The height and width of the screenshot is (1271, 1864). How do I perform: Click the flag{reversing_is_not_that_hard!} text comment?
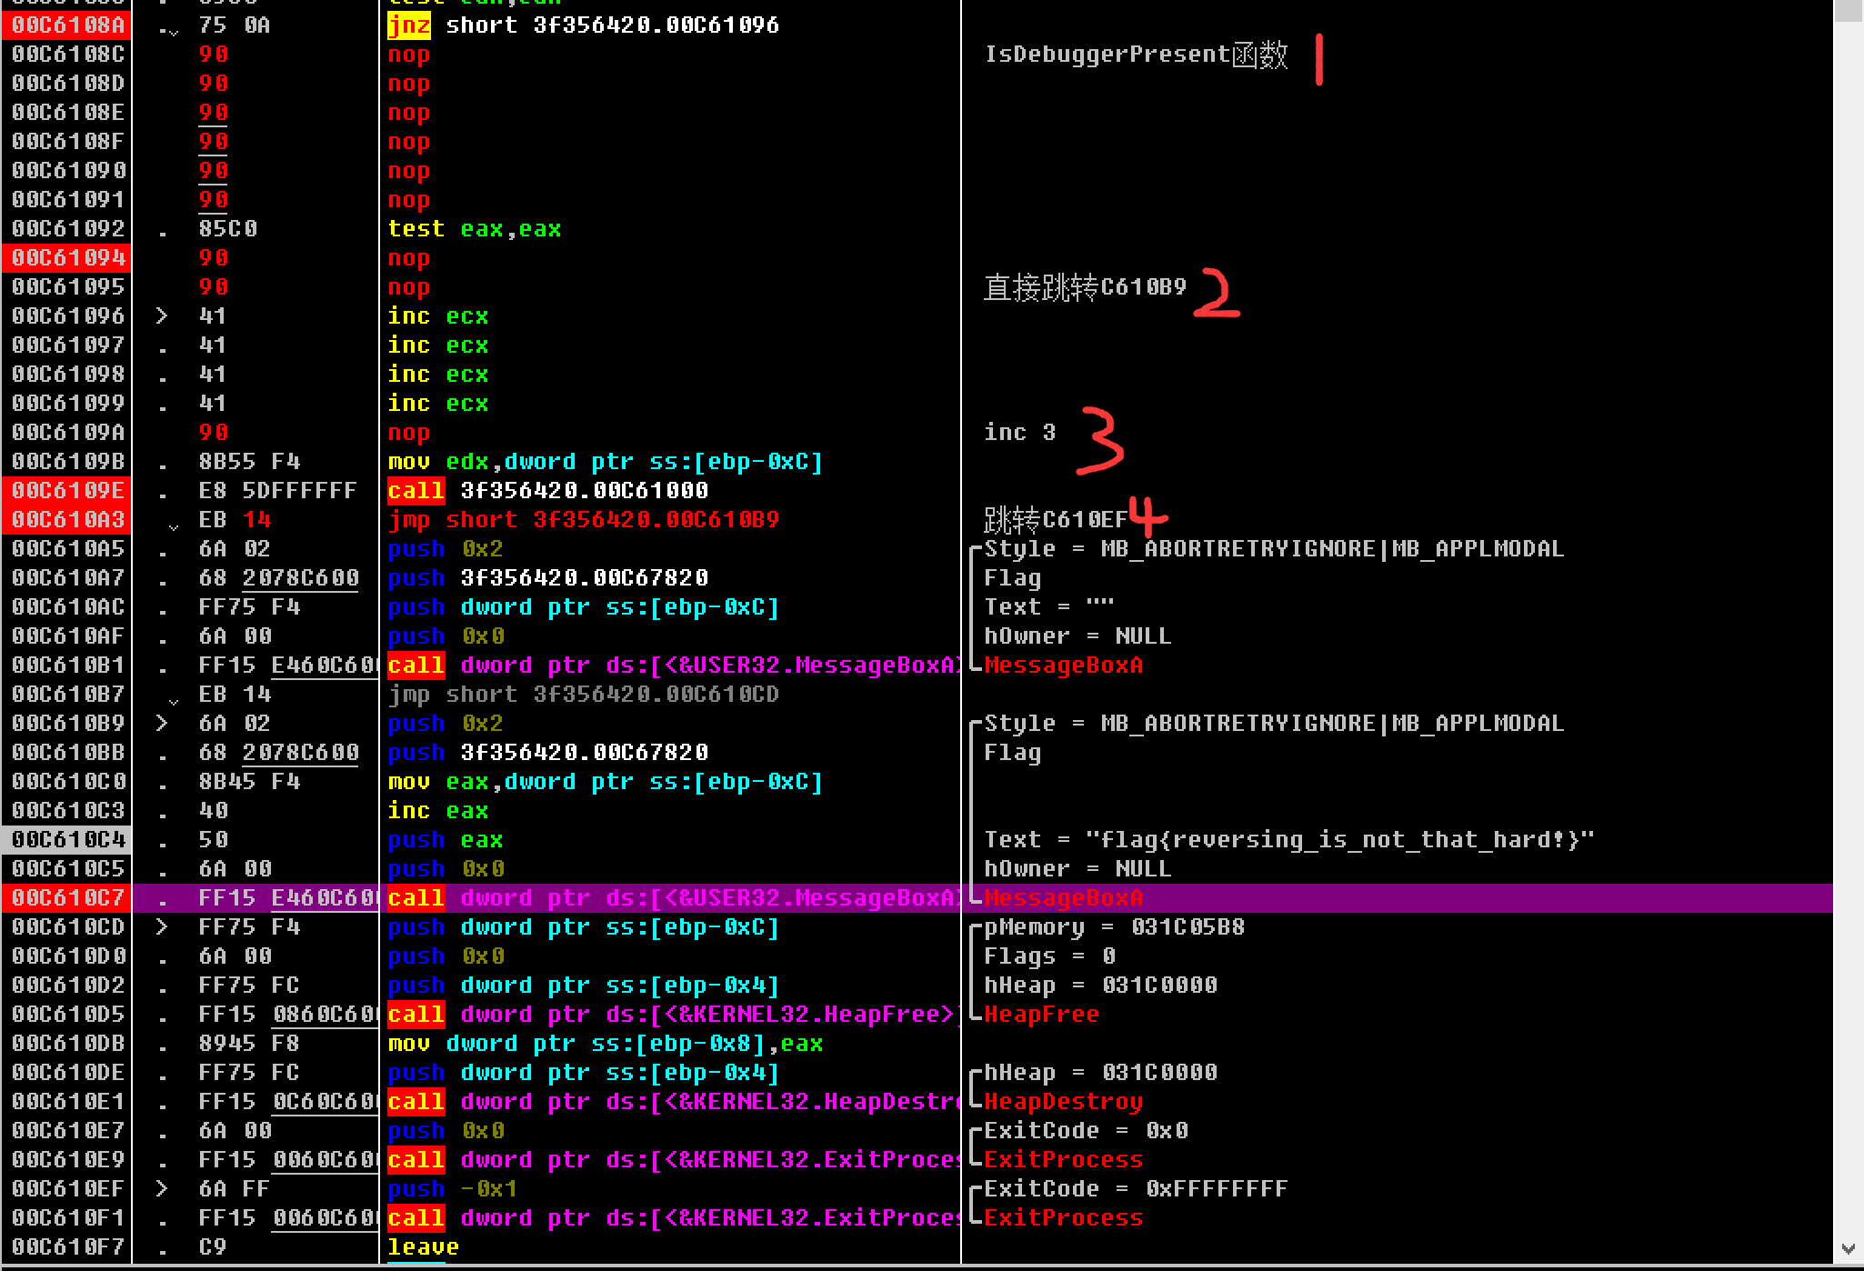pyautogui.click(x=1338, y=839)
